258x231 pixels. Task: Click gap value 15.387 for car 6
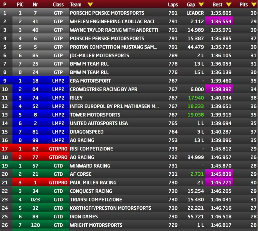tap(196, 38)
